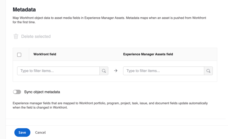
Task: Focus the "Type to filter items..." Workfront input
Action: [58, 71]
